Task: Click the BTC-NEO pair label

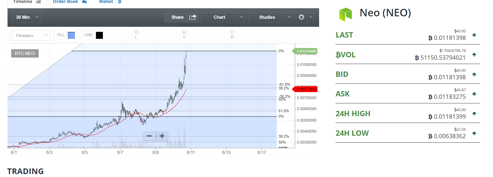Action: 25,53
